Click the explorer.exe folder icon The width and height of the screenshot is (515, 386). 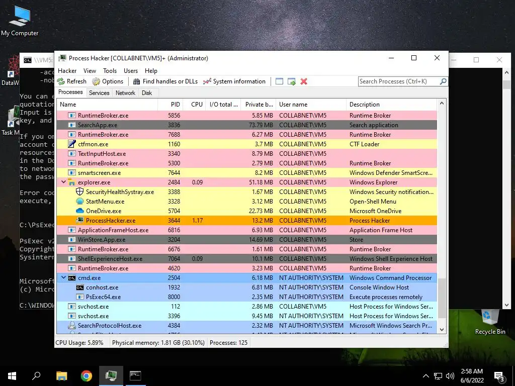[x=71, y=182]
